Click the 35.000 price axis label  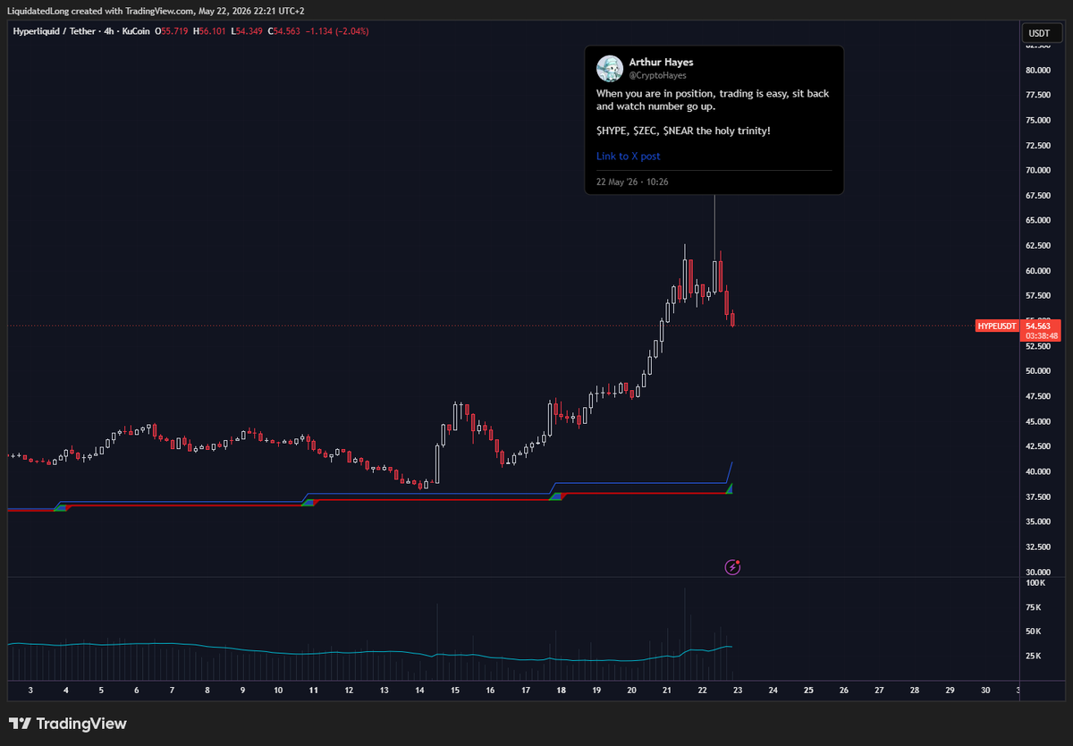1037,521
